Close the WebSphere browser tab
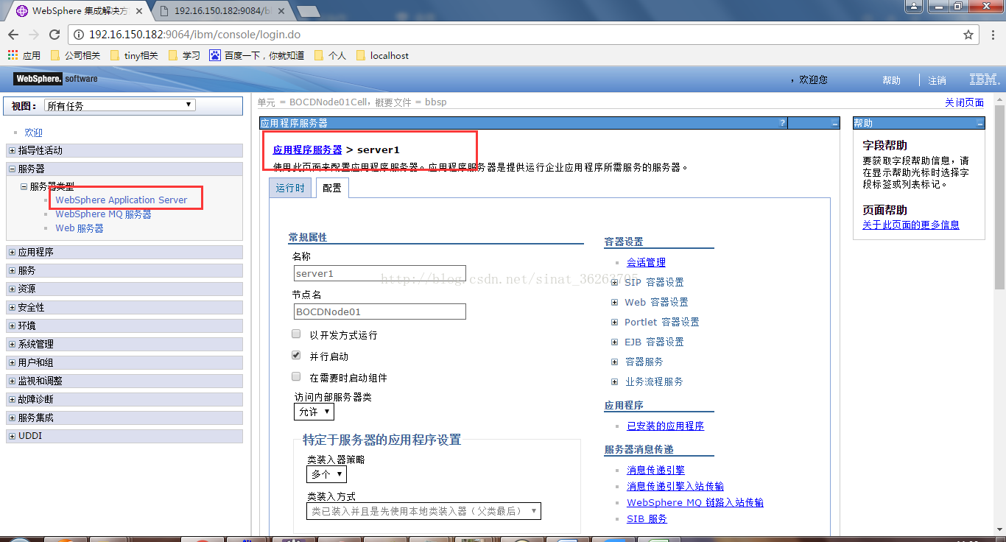Viewport: 1006px width, 542px height. pos(140,11)
